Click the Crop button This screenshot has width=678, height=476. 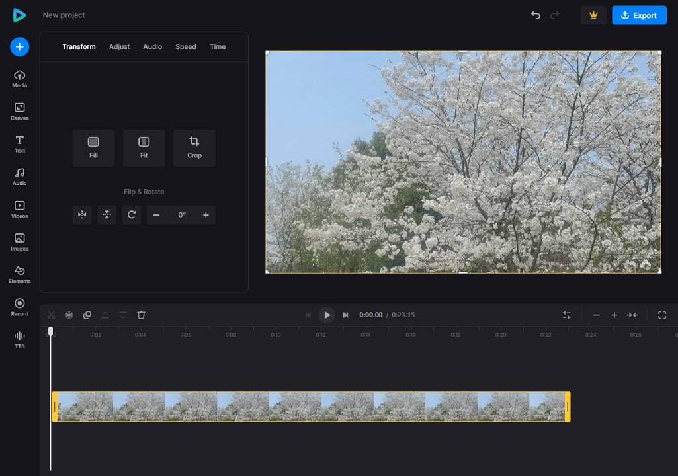[x=194, y=148]
